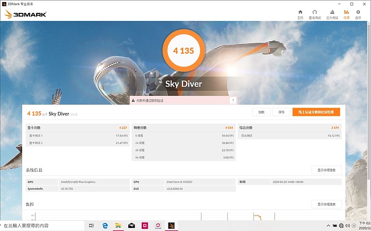Open the pink square app on the taskbar
Screen dimensions: 371x231
(x=145, y=225)
